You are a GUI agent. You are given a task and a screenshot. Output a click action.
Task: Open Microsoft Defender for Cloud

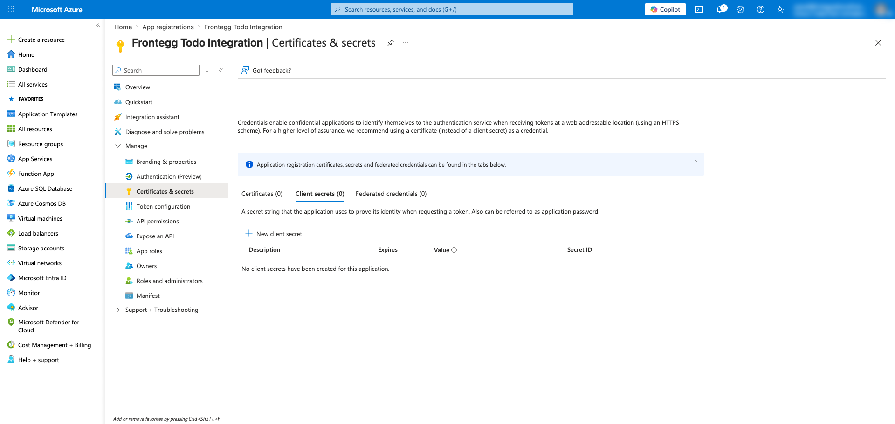coord(43,326)
